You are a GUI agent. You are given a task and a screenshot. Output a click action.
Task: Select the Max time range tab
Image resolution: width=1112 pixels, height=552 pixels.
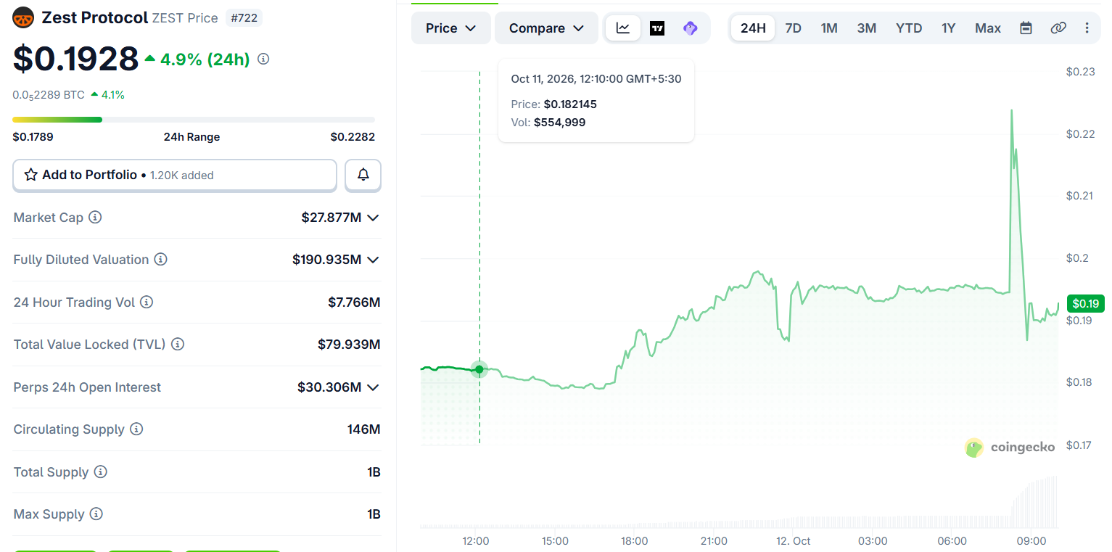tap(988, 28)
